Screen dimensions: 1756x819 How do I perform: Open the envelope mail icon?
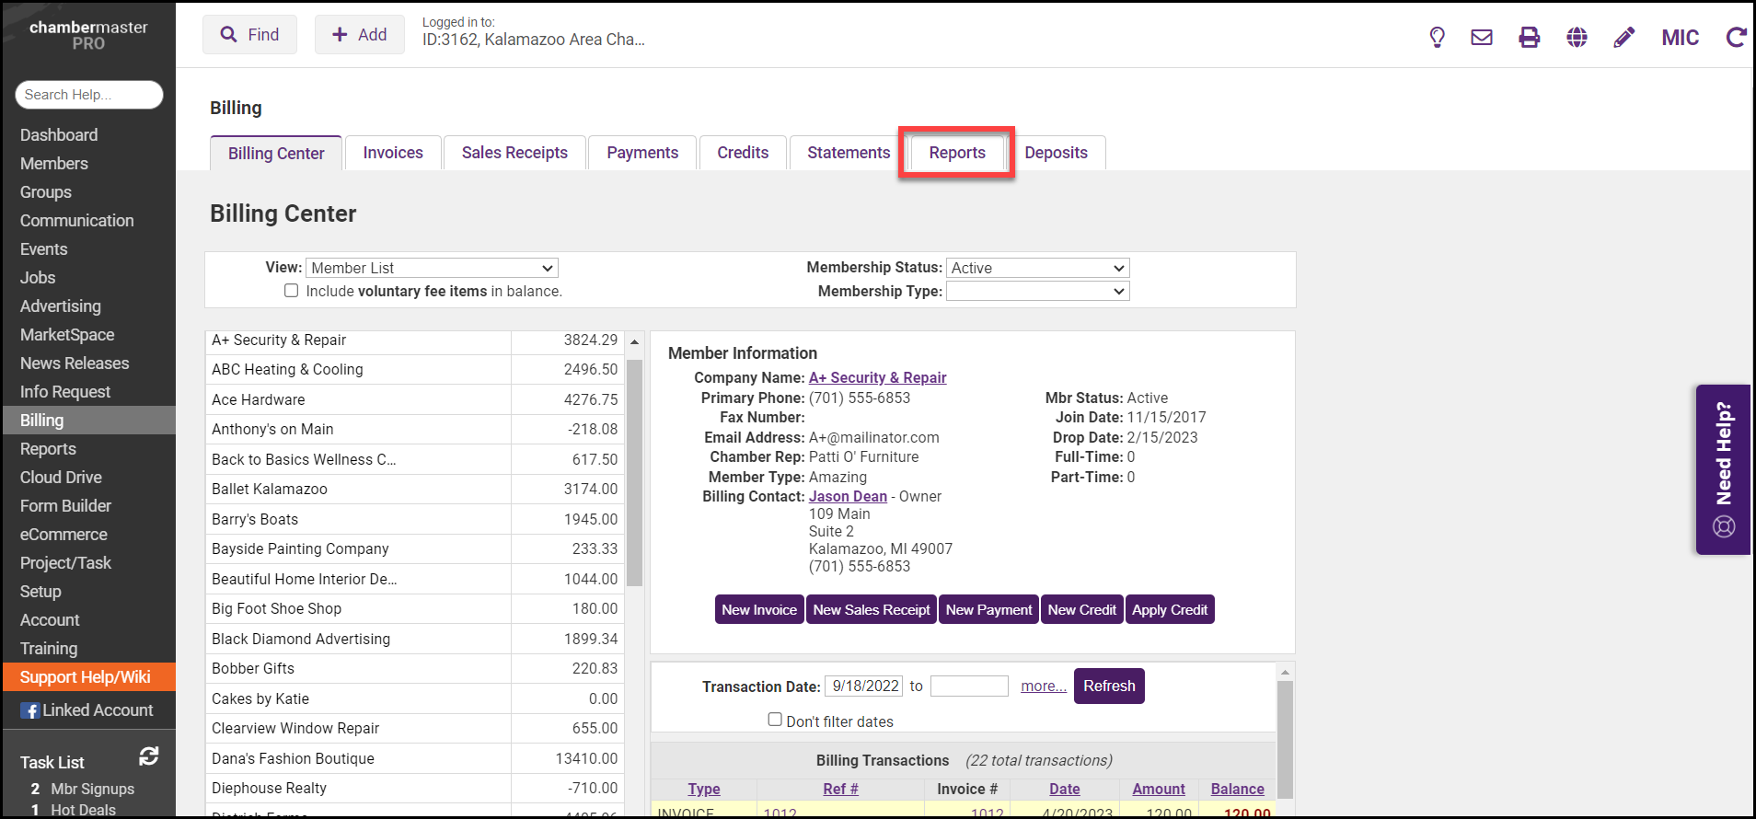point(1482,37)
